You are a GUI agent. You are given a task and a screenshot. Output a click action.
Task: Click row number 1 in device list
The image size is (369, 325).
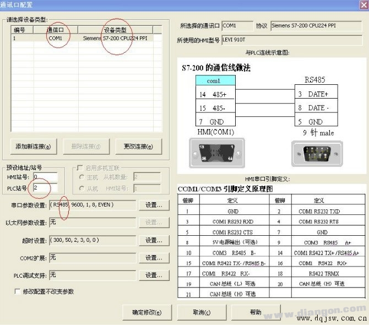click(14, 38)
